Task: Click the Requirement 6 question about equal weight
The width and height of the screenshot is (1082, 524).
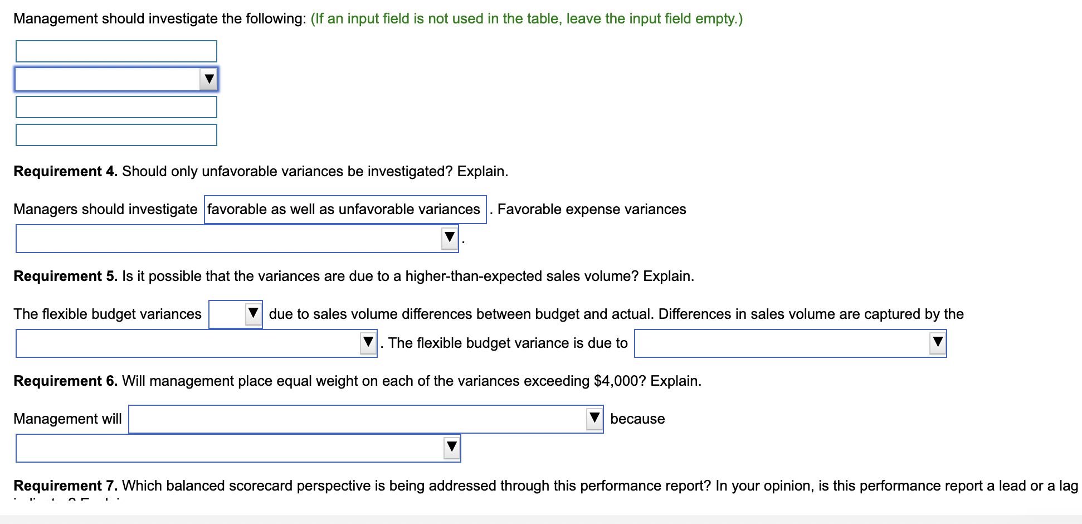Action: coord(357,381)
